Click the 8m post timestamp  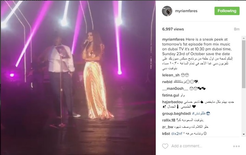click(236, 29)
